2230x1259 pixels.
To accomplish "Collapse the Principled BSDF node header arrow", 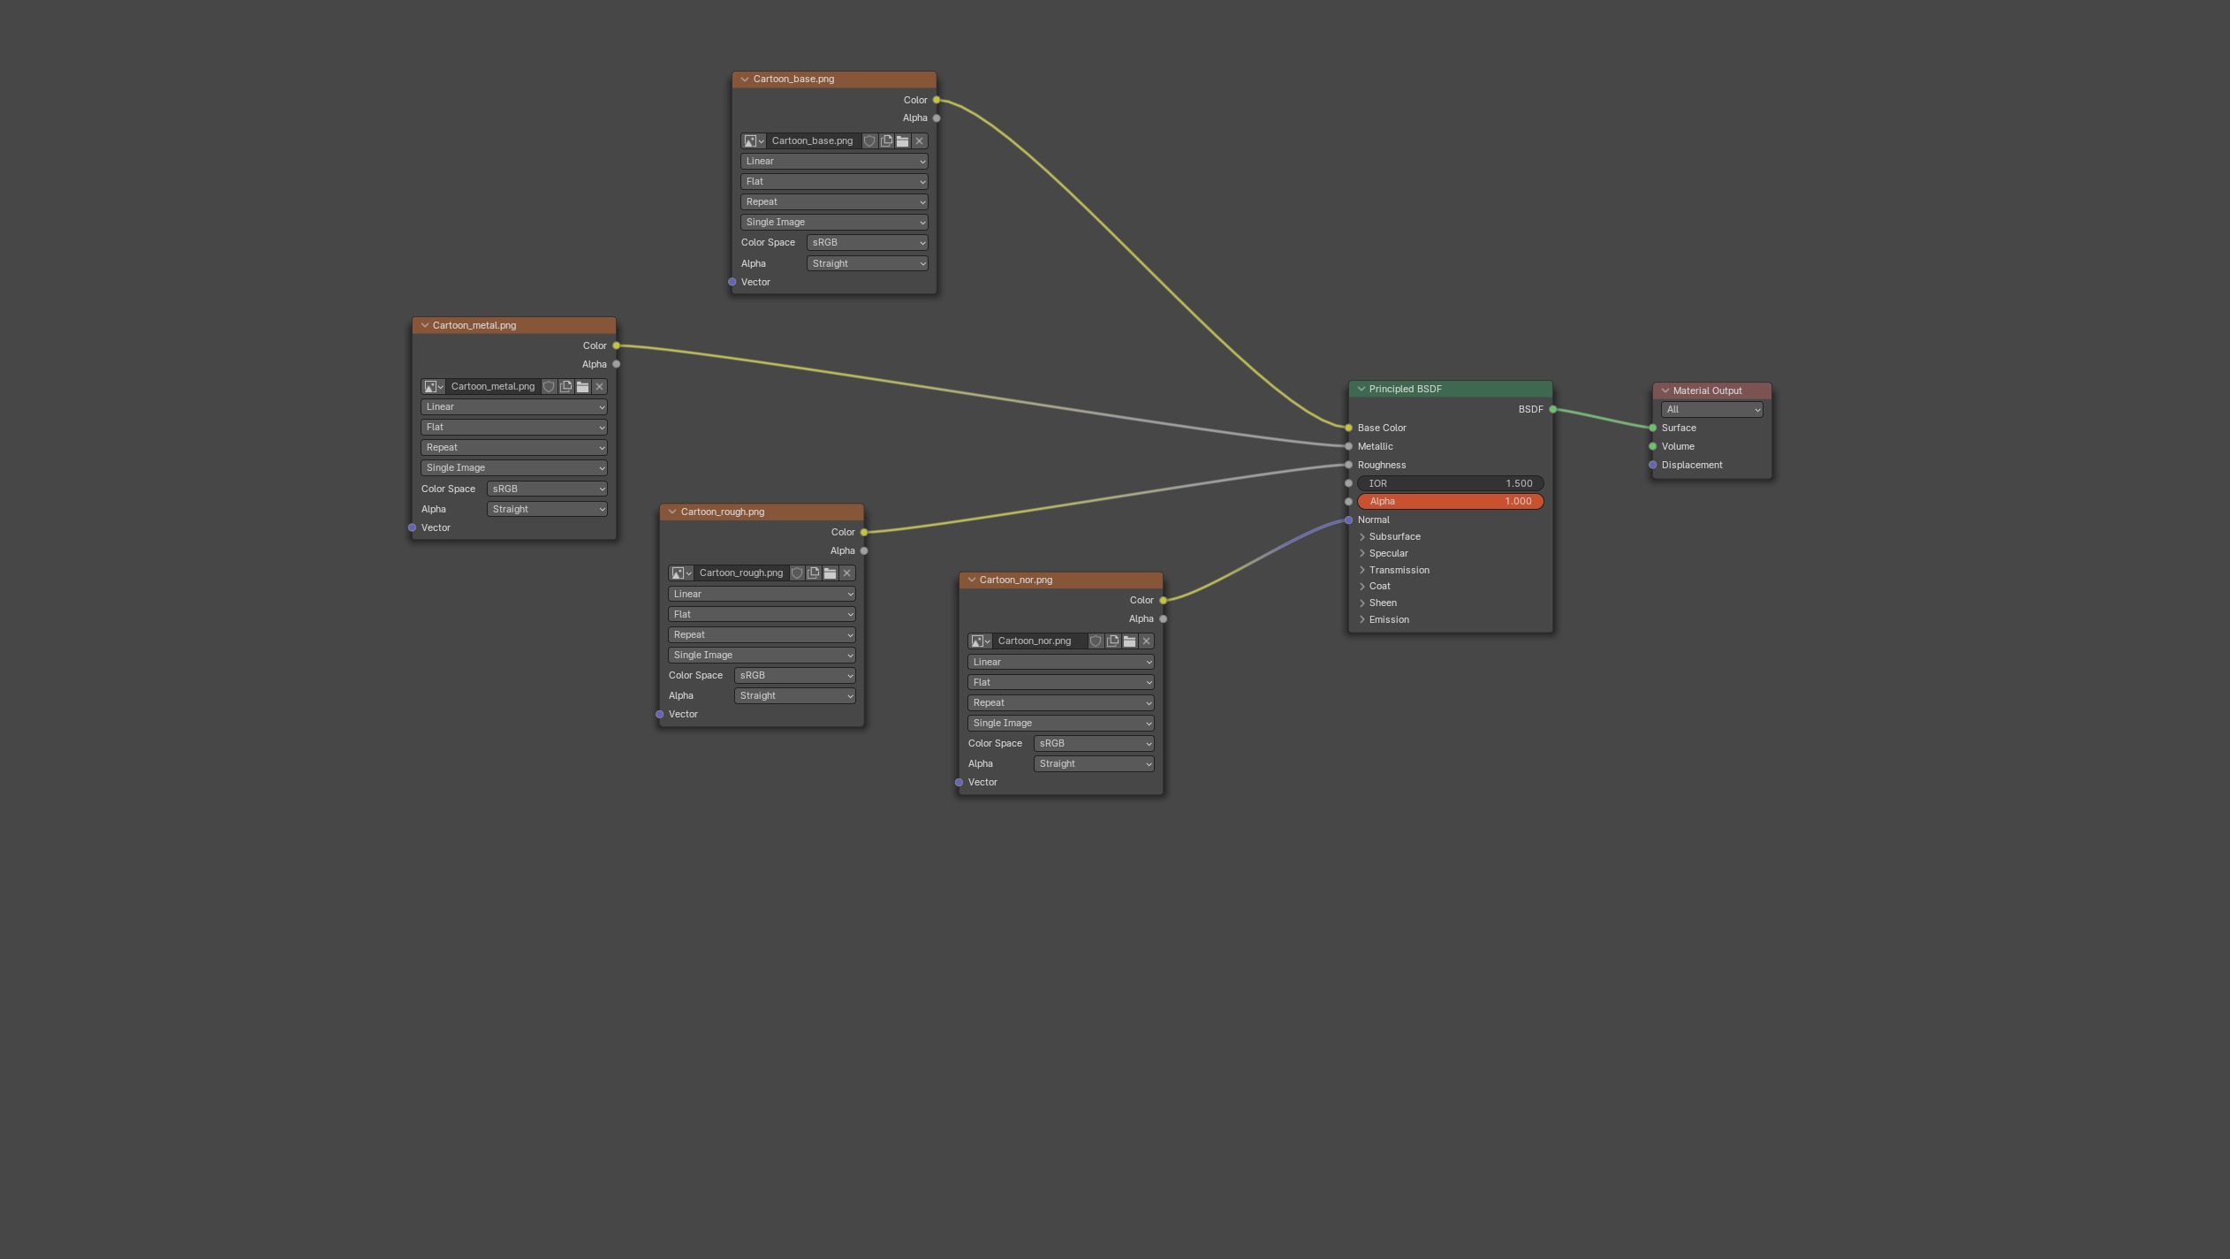I will [x=1361, y=390].
